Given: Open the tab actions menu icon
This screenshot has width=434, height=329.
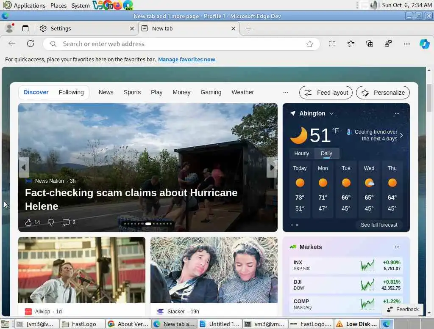Looking at the screenshot, I should pos(25,28).
